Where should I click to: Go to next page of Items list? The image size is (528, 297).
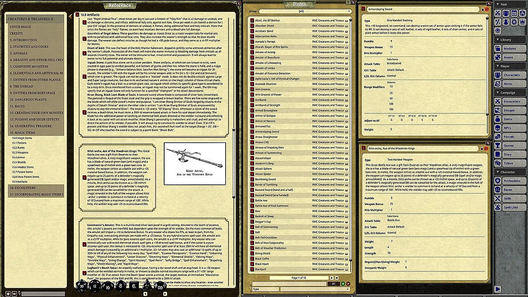[x=332, y=278]
